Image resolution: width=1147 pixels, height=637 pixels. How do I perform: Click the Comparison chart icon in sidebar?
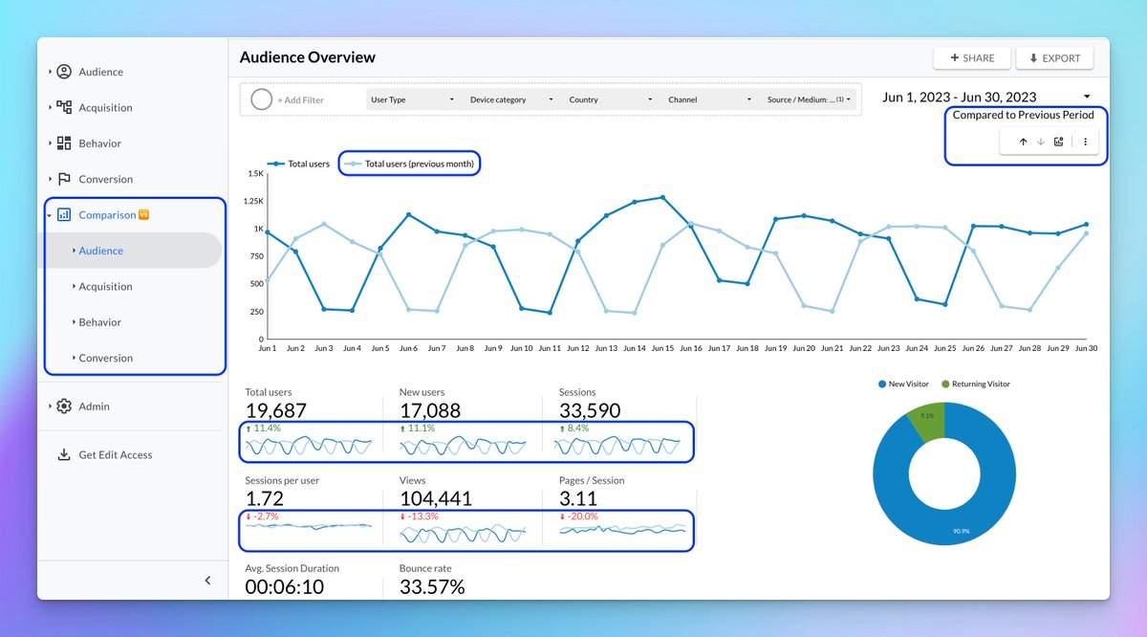(67, 214)
